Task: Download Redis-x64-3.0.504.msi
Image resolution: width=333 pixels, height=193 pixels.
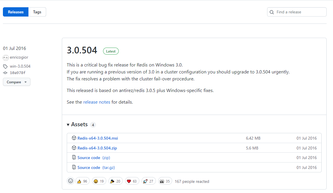Action: coord(98,138)
